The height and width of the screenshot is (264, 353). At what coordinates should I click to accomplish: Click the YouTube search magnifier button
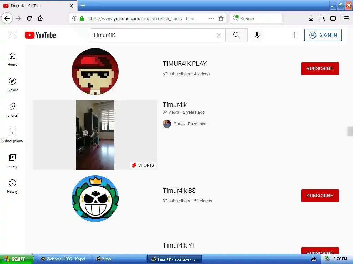(x=236, y=35)
